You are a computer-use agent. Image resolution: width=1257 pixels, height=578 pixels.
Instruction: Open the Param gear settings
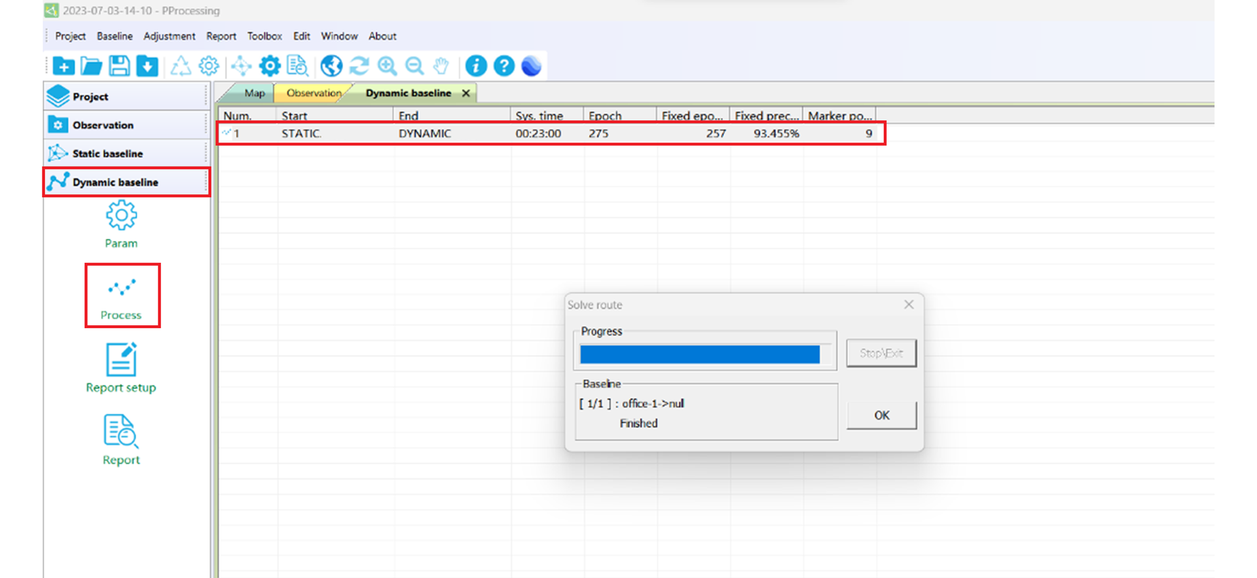click(121, 224)
